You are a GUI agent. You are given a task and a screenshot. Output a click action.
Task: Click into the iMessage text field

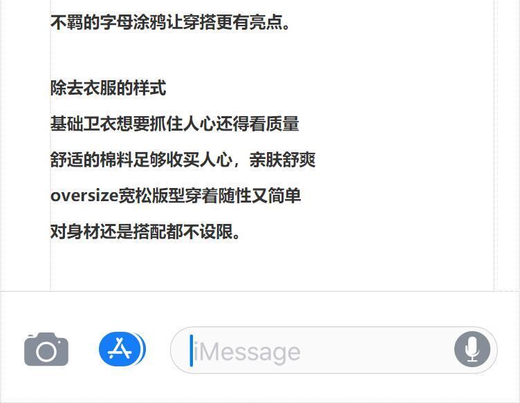(x=333, y=350)
